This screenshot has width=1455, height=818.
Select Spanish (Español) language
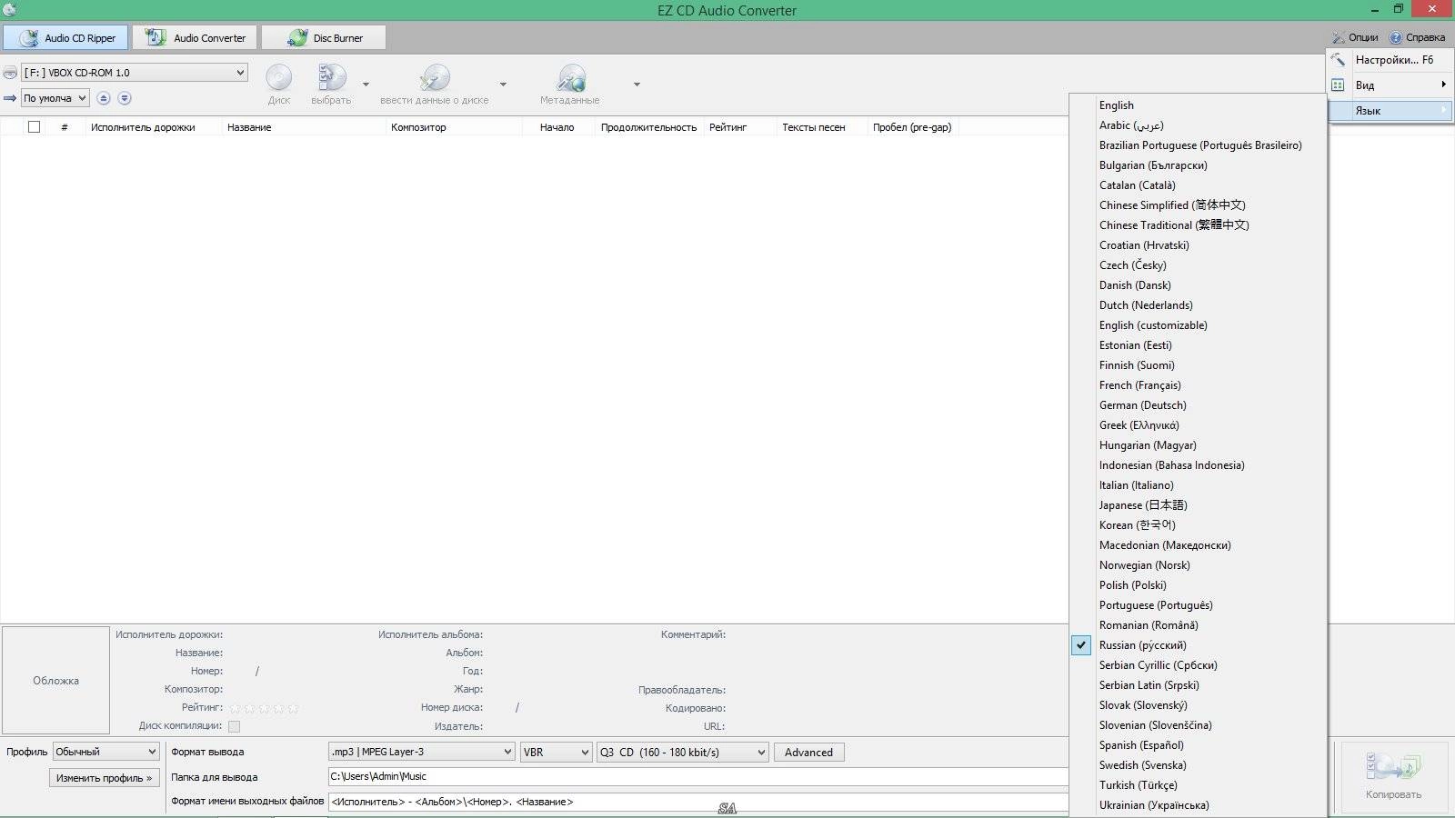pos(1198,745)
